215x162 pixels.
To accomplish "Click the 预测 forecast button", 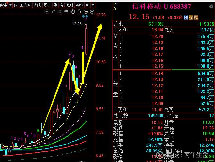I will [x=69, y=5].
